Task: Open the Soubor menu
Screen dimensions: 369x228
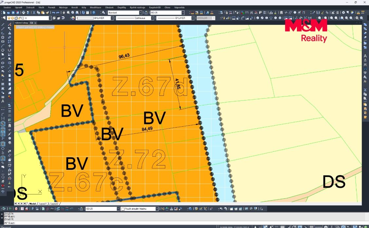Action: (7, 8)
